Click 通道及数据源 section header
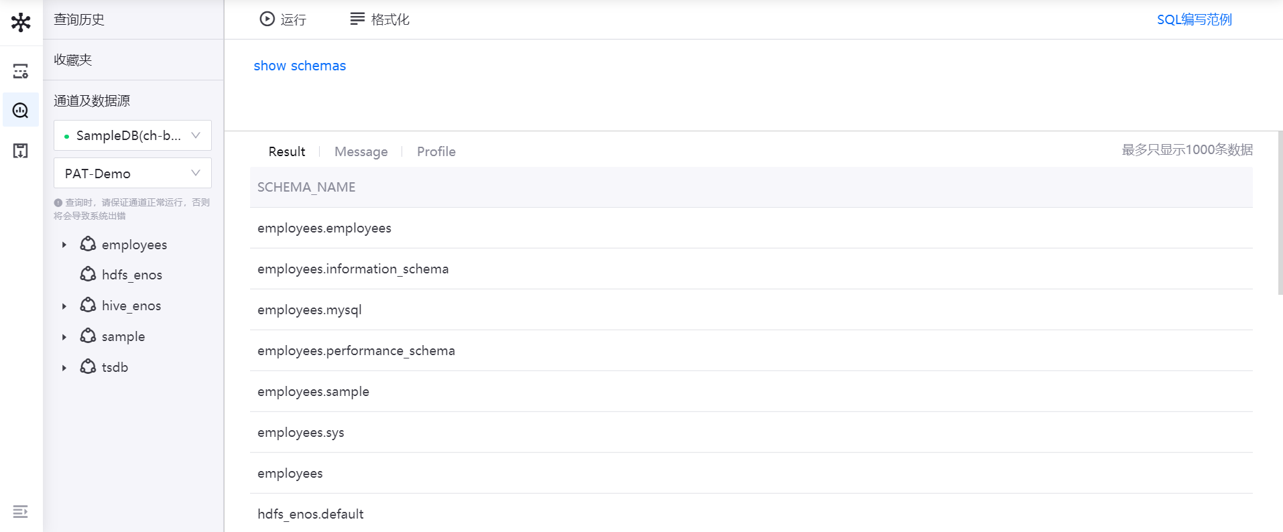 [x=92, y=101]
